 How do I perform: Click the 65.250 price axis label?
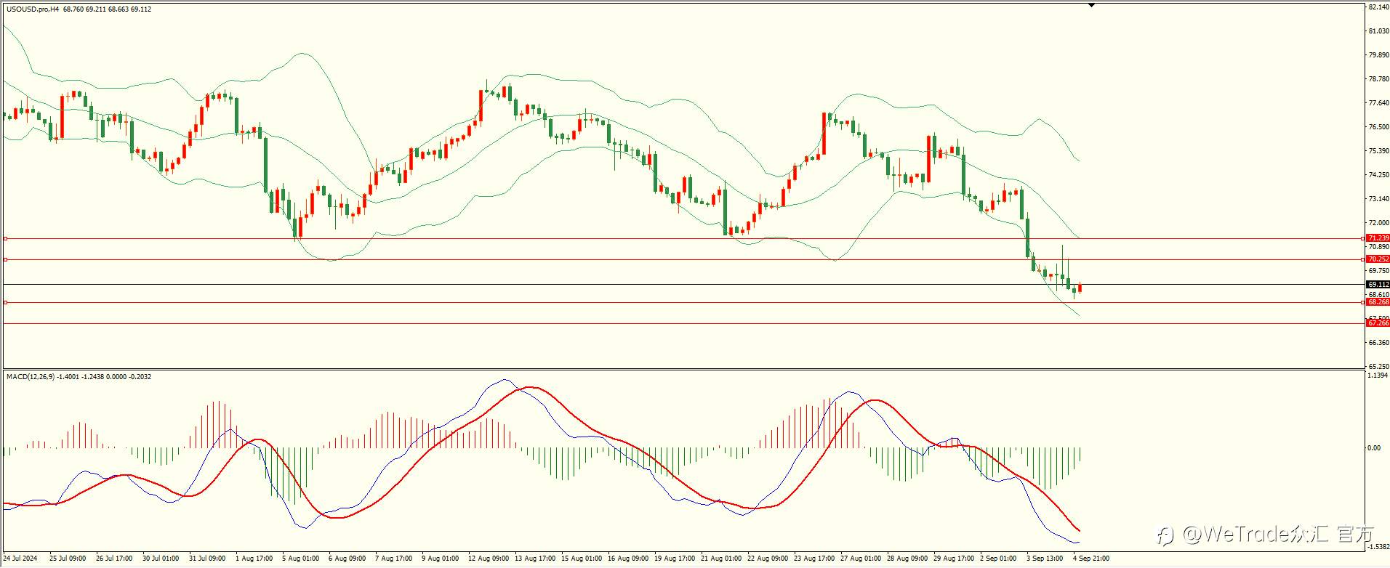tap(1378, 367)
